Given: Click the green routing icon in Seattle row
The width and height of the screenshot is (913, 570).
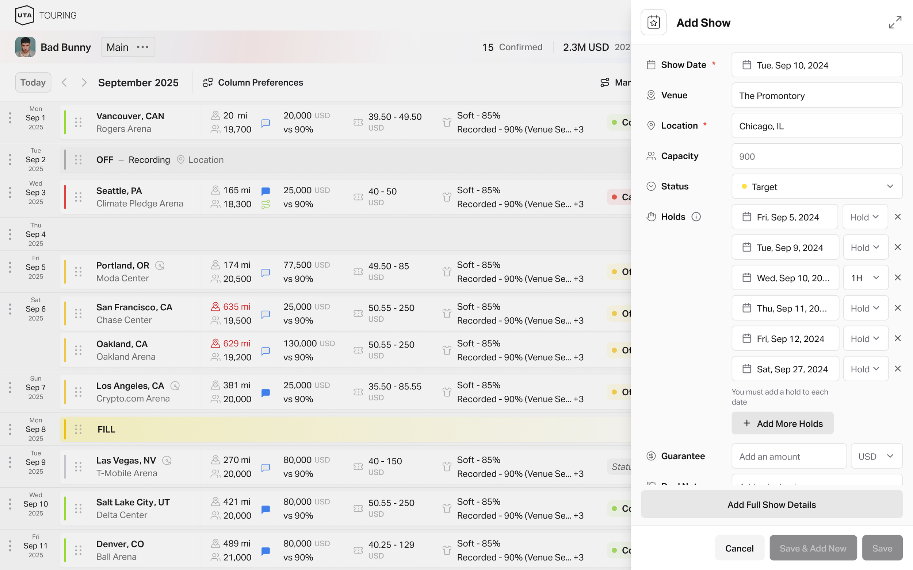Looking at the screenshot, I should (266, 204).
